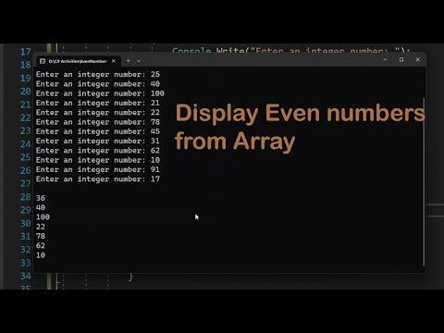
Task: Click output value 10 in results list
Action: (x=41, y=255)
